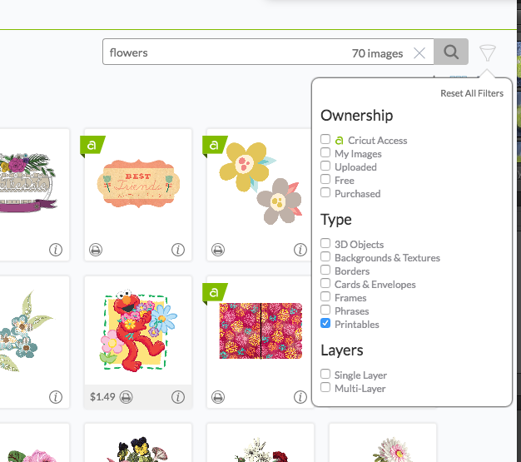Viewport: 521px width, 462px height.
Task: Check the Frames type filter
Action: pos(325,296)
